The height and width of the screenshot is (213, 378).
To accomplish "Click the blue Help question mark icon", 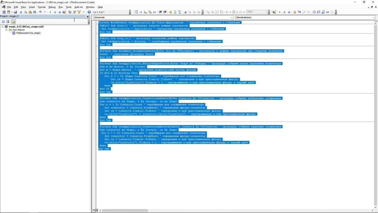I will point(89,12).
